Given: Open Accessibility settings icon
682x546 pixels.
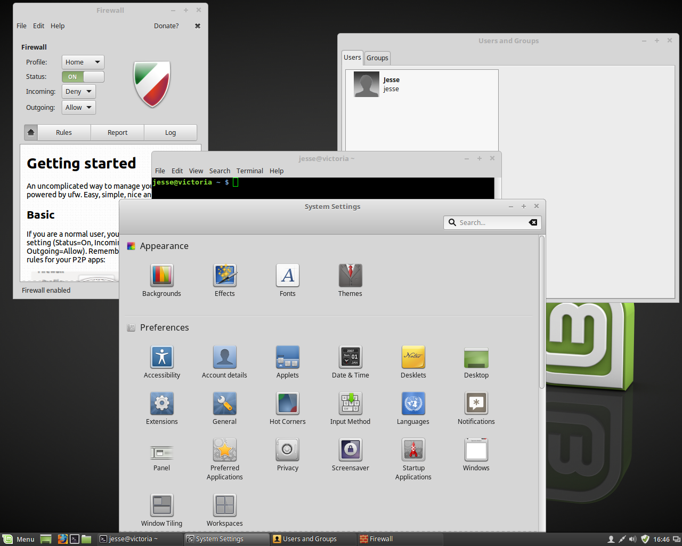Looking at the screenshot, I should (162, 357).
